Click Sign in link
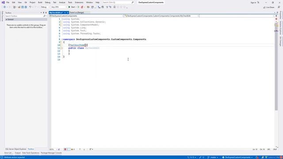The image size is (283, 159). (253, 3)
